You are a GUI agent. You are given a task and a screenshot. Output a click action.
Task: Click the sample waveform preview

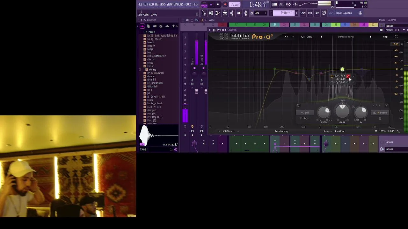pyautogui.click(x=158, y=135)
